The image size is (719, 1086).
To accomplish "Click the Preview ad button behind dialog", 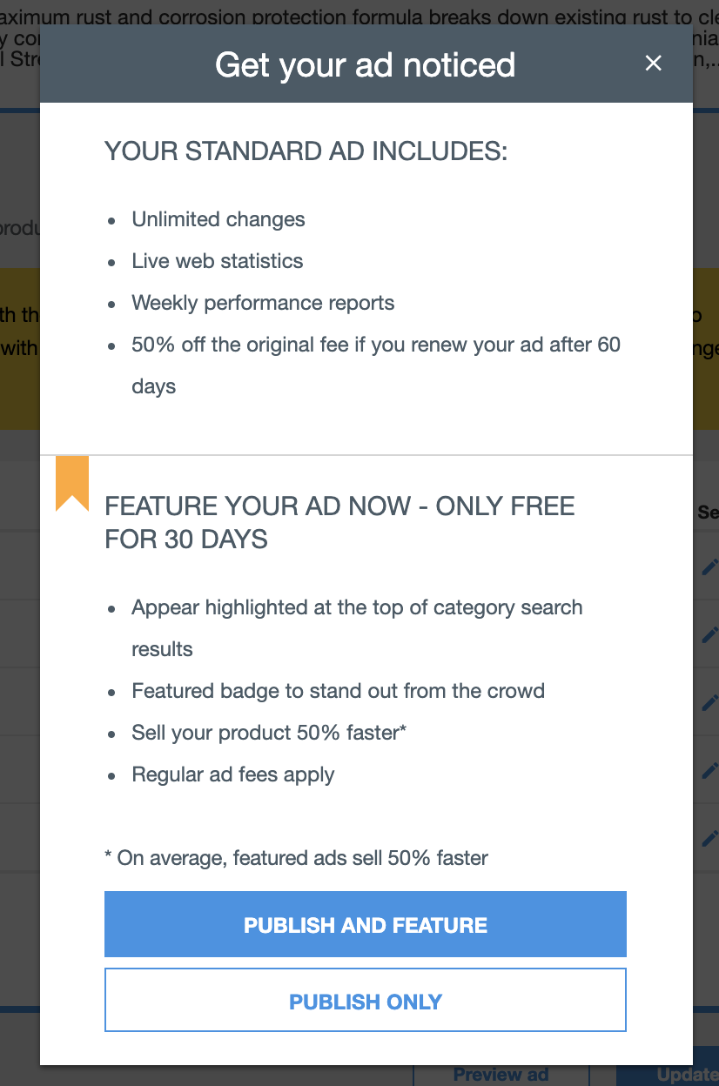I will pos(501,1075).
